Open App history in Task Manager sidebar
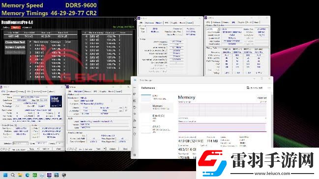Image resolution: width=319 pixels, height=179 pixels. (135, 107)
